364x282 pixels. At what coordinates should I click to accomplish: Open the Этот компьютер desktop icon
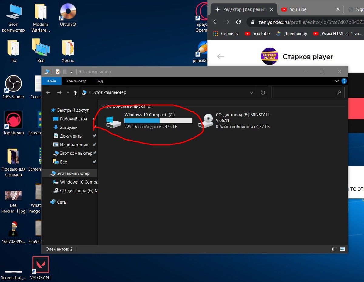[x=13, y=18]
